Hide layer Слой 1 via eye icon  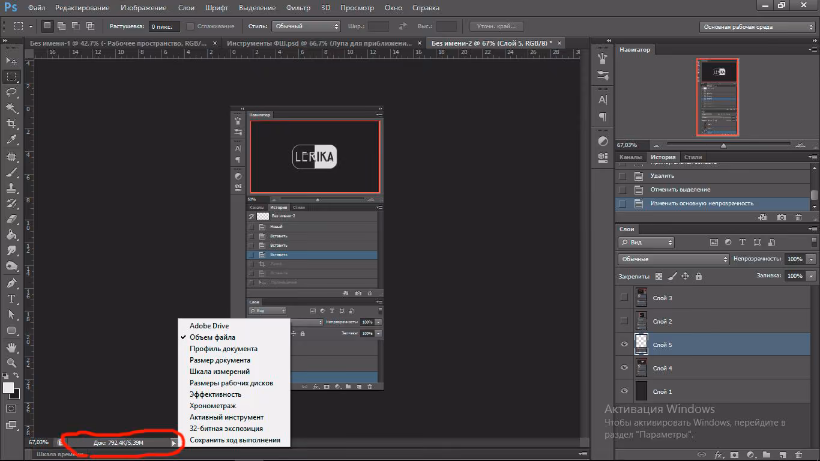624,391
